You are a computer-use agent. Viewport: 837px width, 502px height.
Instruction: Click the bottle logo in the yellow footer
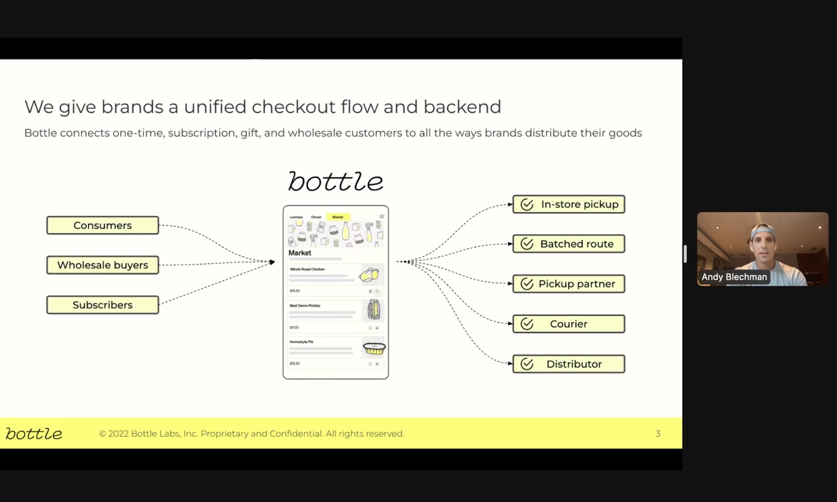coord(34,433)
